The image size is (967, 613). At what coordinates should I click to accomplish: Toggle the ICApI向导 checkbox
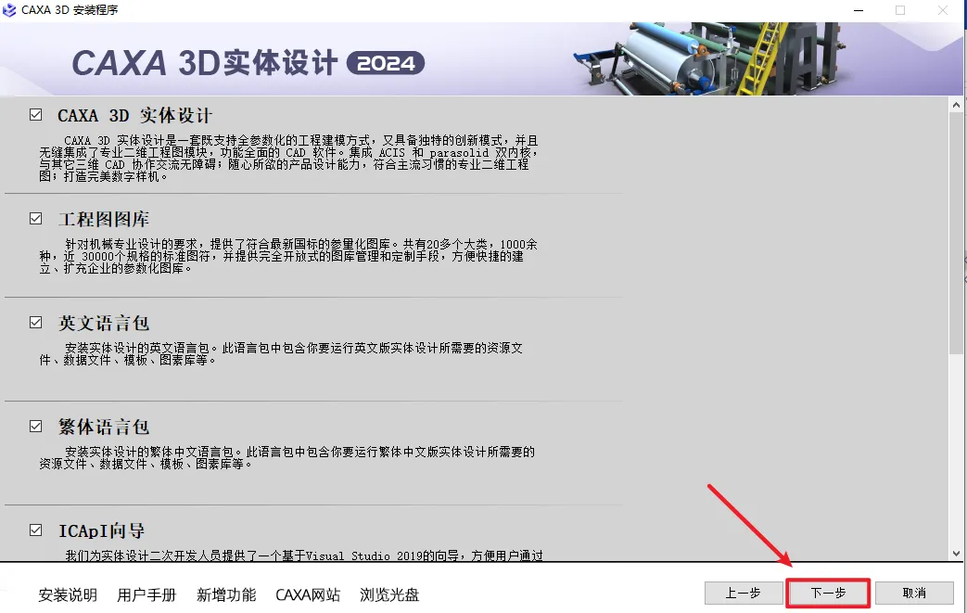[36, 530]
